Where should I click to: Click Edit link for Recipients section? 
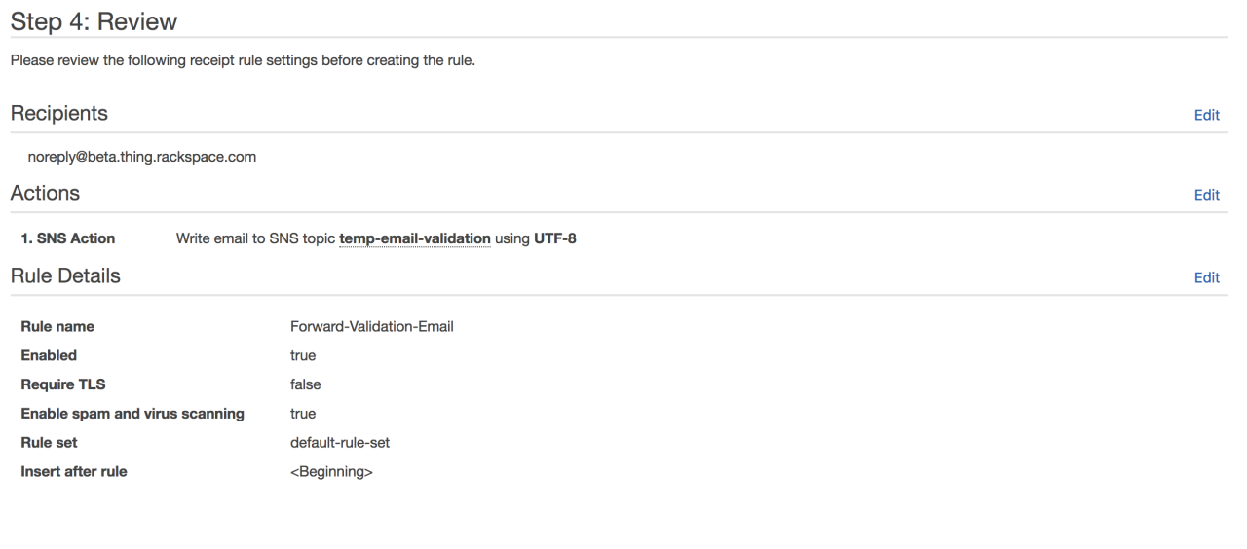(1206, 115)
